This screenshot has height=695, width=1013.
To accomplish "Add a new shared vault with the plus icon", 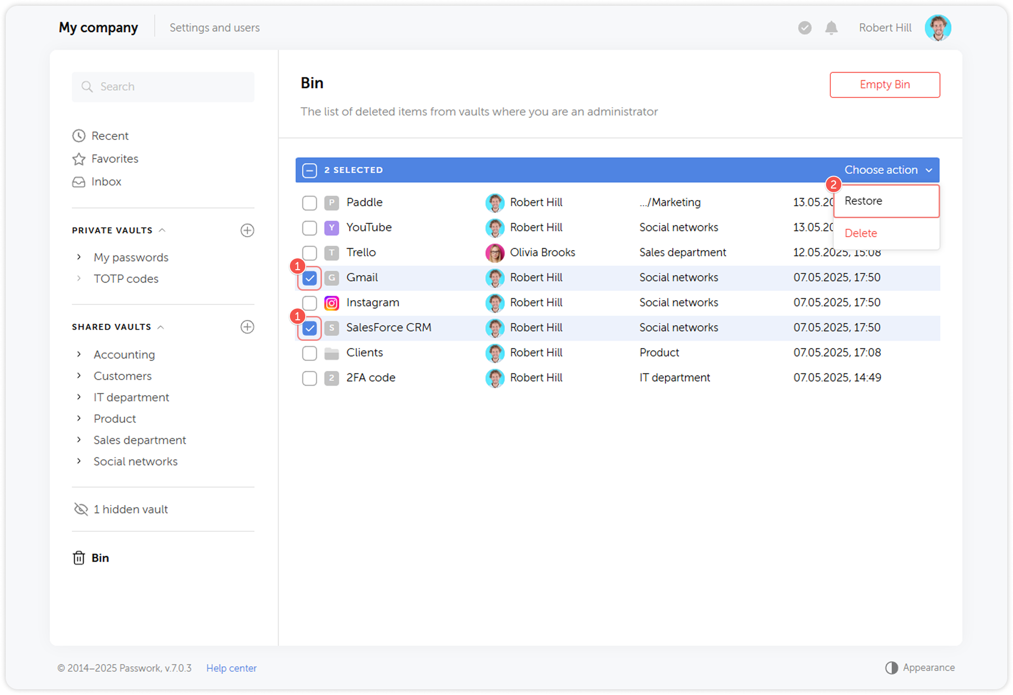I will [247, 327].
